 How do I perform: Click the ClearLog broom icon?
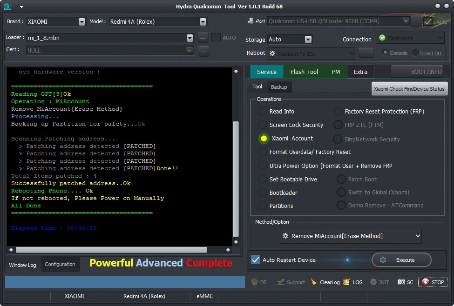(x=313, y=282)
